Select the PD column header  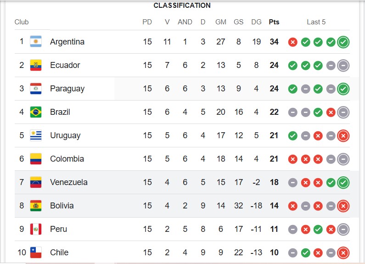[147, 22]
